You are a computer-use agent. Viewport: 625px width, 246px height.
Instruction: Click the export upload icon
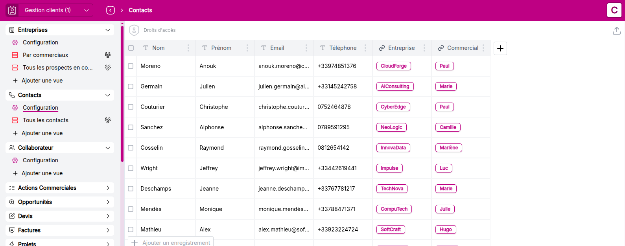click(617, 31)
